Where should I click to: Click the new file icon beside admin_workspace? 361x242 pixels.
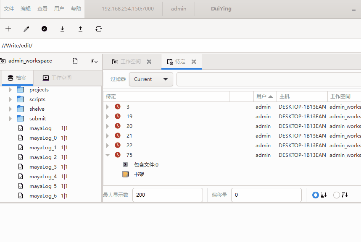click(x=75, y=61)
